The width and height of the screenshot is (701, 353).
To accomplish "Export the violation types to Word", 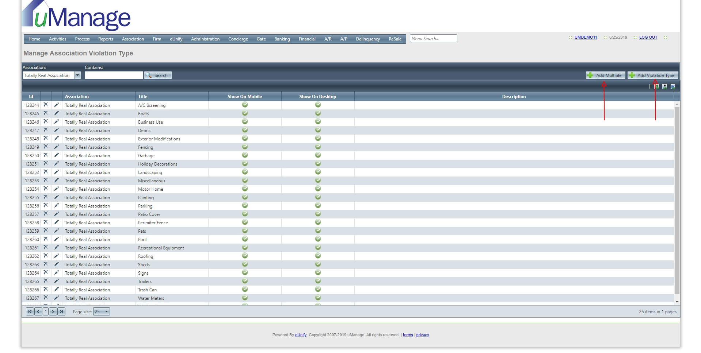I will pos(673,86).
